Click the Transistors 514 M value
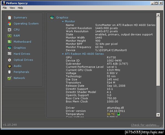 [111, 83]
